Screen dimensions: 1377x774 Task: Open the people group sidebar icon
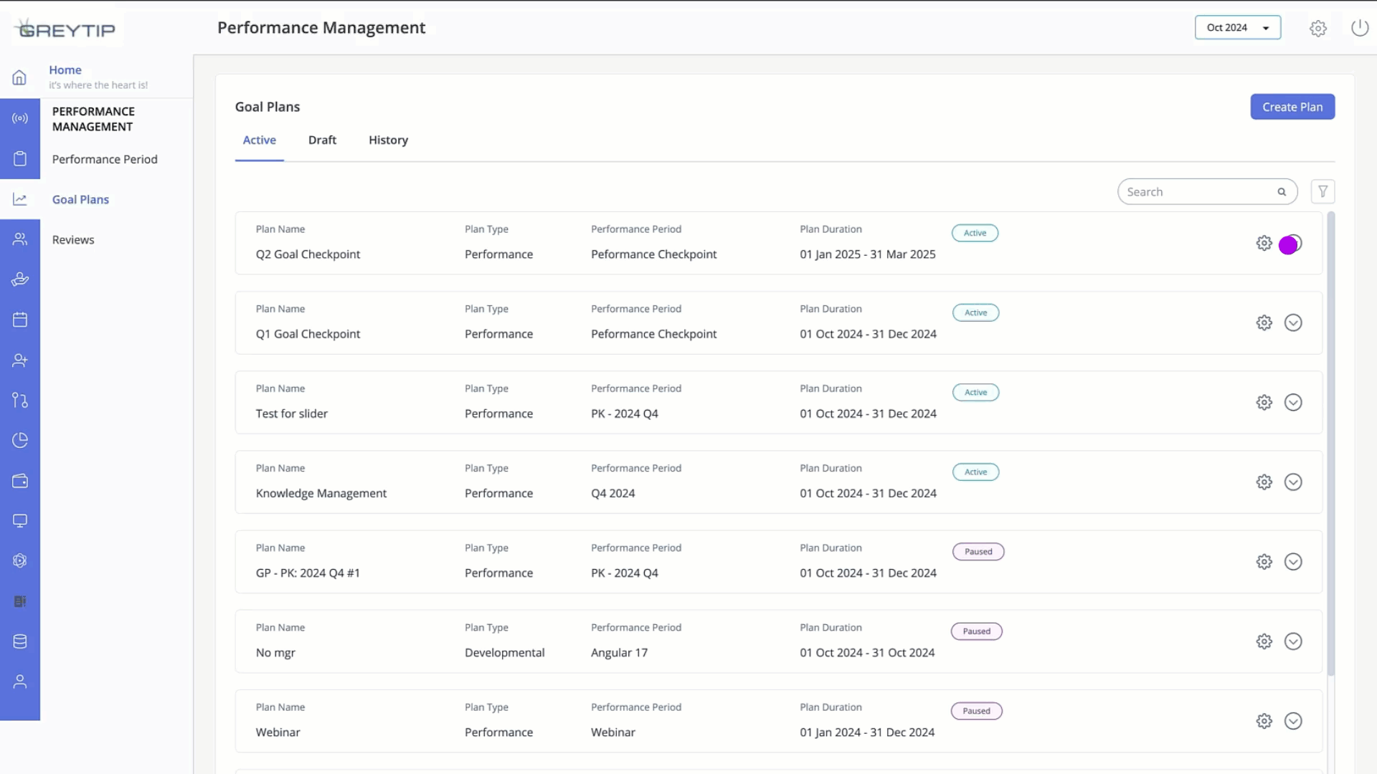(20, 239)
